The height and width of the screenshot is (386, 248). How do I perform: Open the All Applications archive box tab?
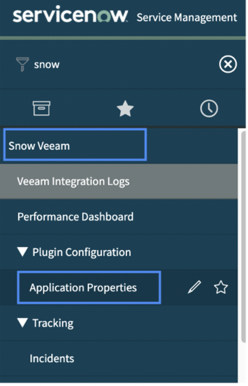pos(42,108)
